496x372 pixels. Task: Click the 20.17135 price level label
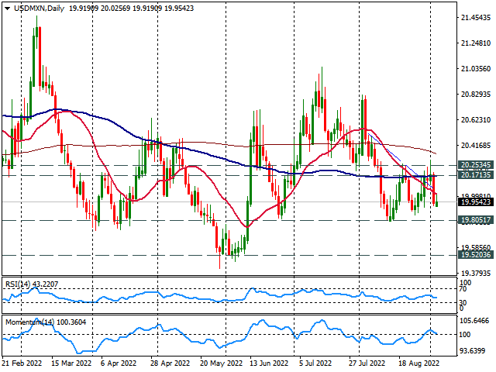(x=476, y=175)
